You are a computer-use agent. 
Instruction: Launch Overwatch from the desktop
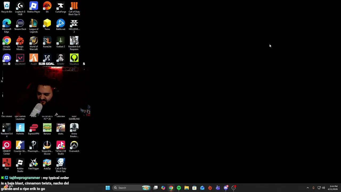pos(74,147)
